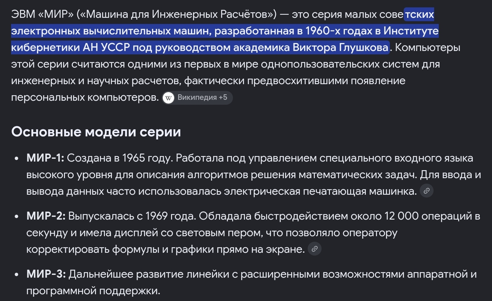Click the highlighted phrase Институте кибернетики АН УССР
This screenshot has height=301, width=492.
pyautogui.click(x=225, y=39)
